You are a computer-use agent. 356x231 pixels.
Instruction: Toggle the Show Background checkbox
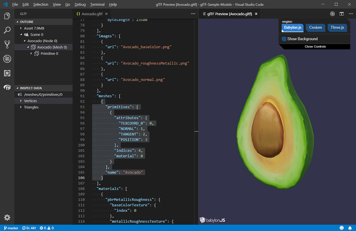(x=284, y=39)
